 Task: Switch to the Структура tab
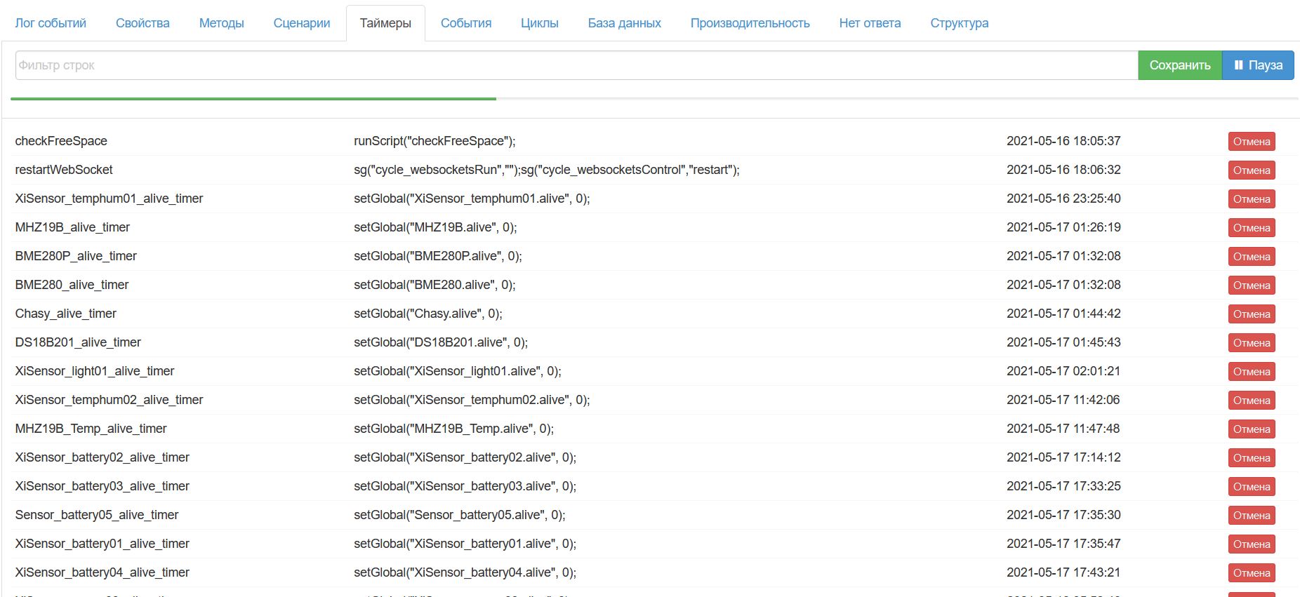(x=959, y=23)
